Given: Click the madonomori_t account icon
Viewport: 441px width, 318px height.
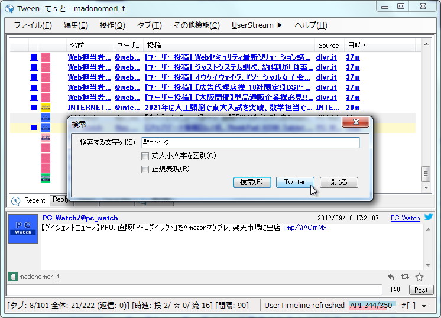Looking at the screenshot, I should 13,277.
